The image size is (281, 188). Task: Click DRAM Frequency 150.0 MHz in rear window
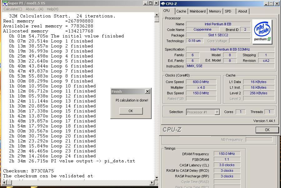tap(227, 154)
